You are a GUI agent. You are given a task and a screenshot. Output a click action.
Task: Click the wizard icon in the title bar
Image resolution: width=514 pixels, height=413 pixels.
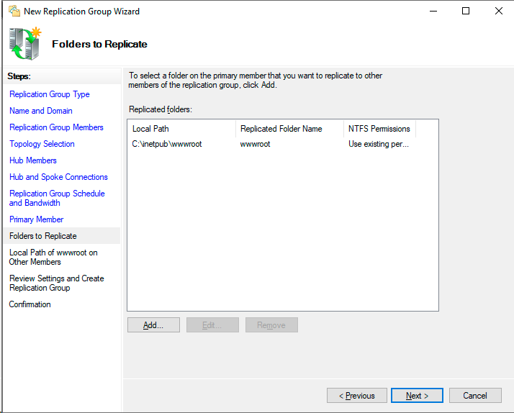[14, 11]
